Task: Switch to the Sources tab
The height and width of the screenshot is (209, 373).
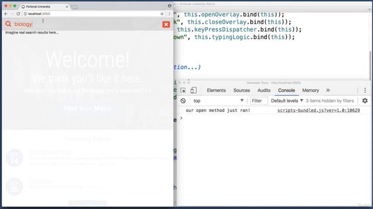Action: (x=242, y=91)
